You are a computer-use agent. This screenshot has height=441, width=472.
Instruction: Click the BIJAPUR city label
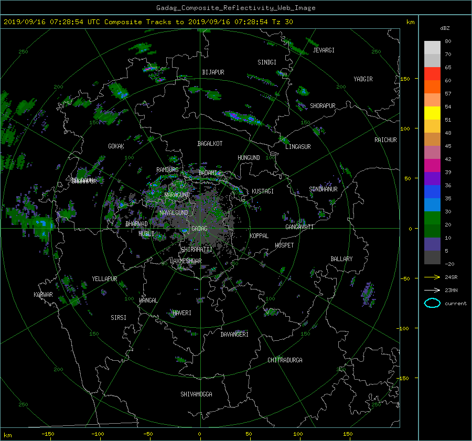pyautogui.click(x=213, y=72)
